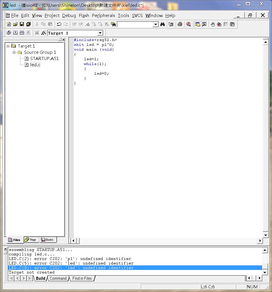Viewport: 272px width, 292px height.
Task: Open the Find text combo box dropdown arrow
Action: pyautogui.click(x=156, y=24)
